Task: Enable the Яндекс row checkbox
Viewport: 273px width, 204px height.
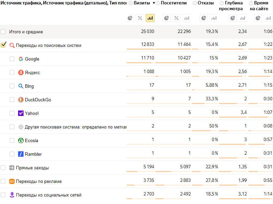Action: [12, 72]
